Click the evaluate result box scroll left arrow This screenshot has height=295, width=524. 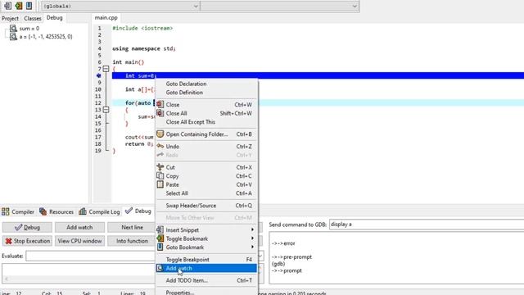(7, 279)
